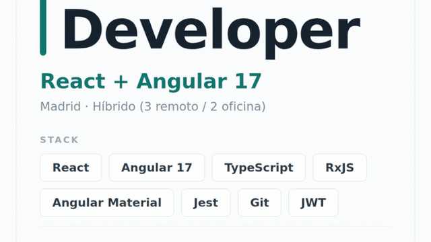Click the React stack tag
Screen dimensions: 431x242
(71, 167)
